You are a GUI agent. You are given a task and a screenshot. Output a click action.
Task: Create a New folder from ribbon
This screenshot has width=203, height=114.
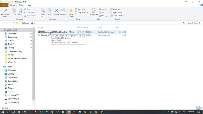pos(71,13)
